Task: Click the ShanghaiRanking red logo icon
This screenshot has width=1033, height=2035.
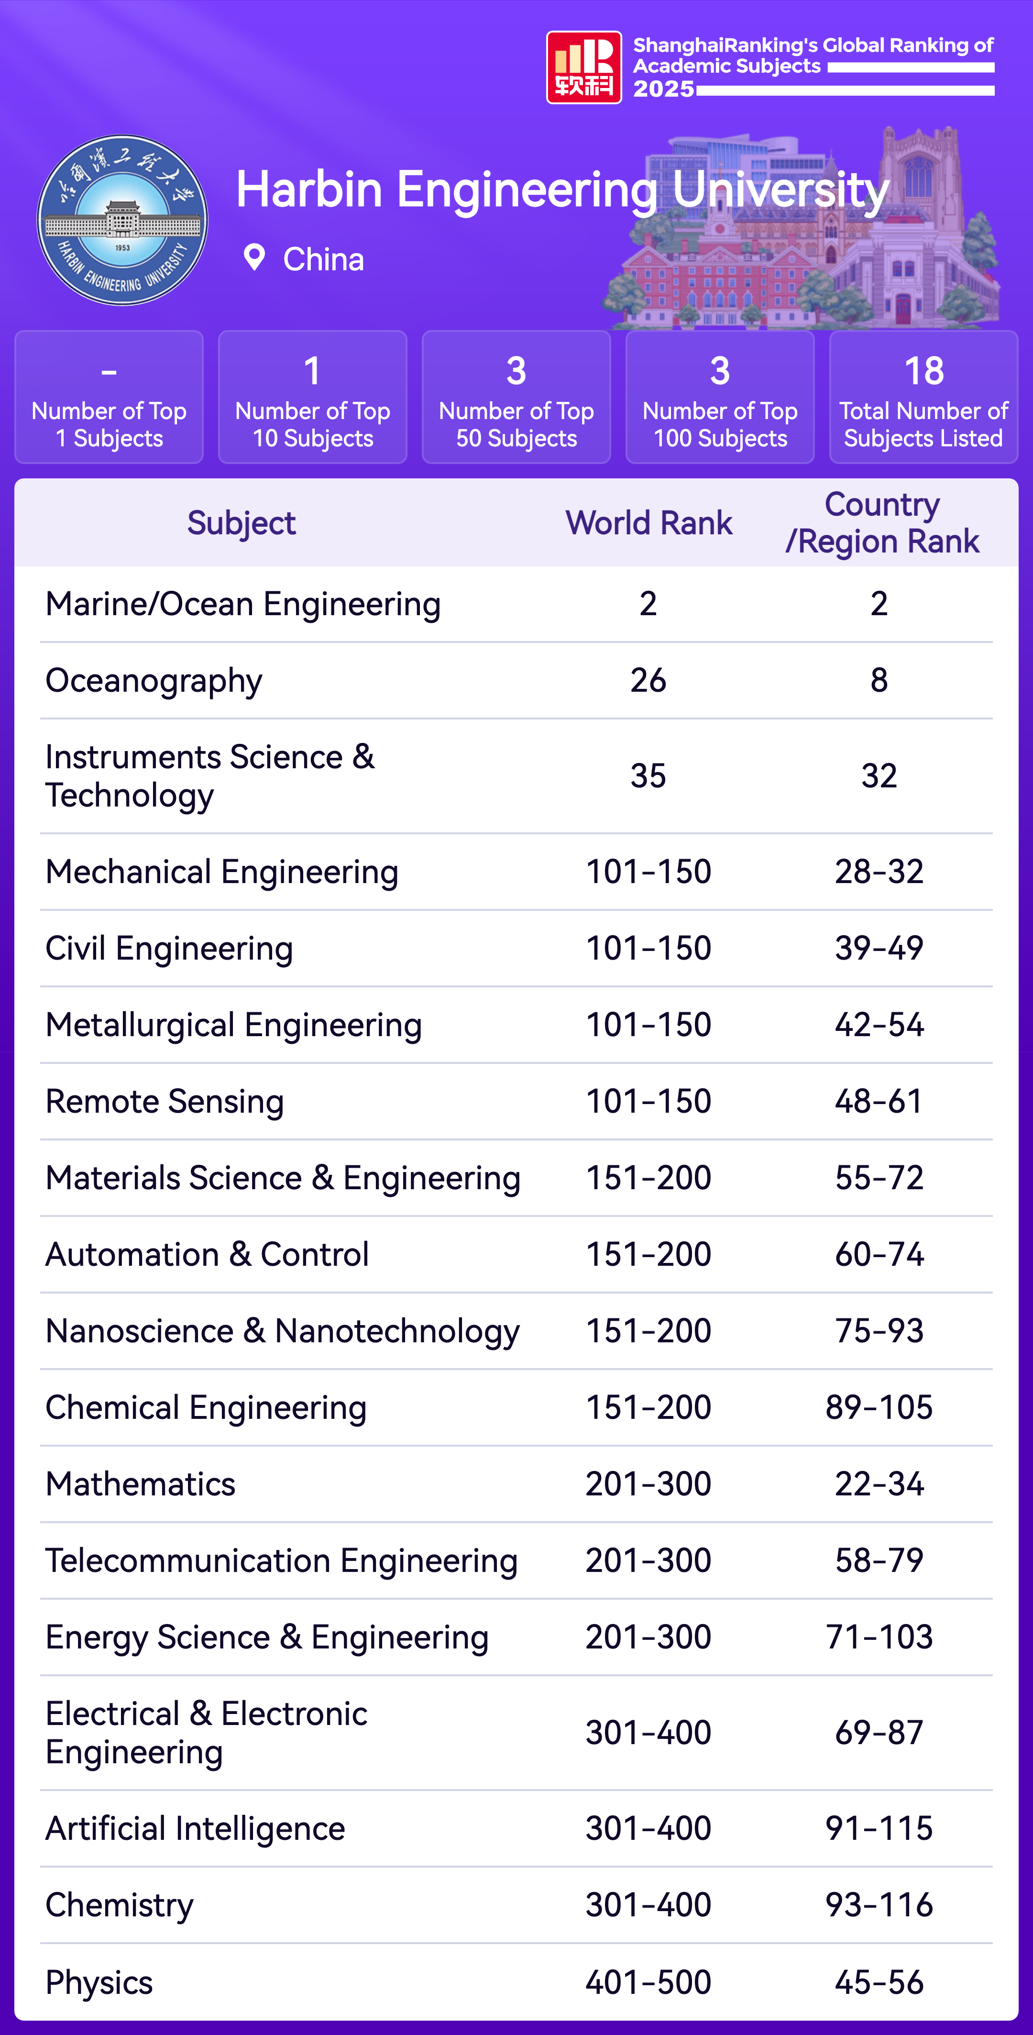Action: (x=583, y=68)
